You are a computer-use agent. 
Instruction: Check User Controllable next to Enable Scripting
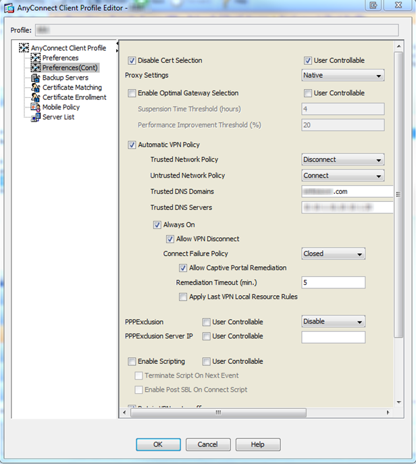(206, 361)
